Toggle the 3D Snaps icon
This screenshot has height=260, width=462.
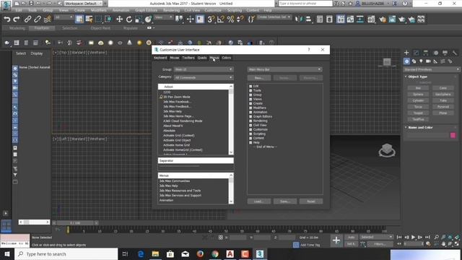pos(211,19)
